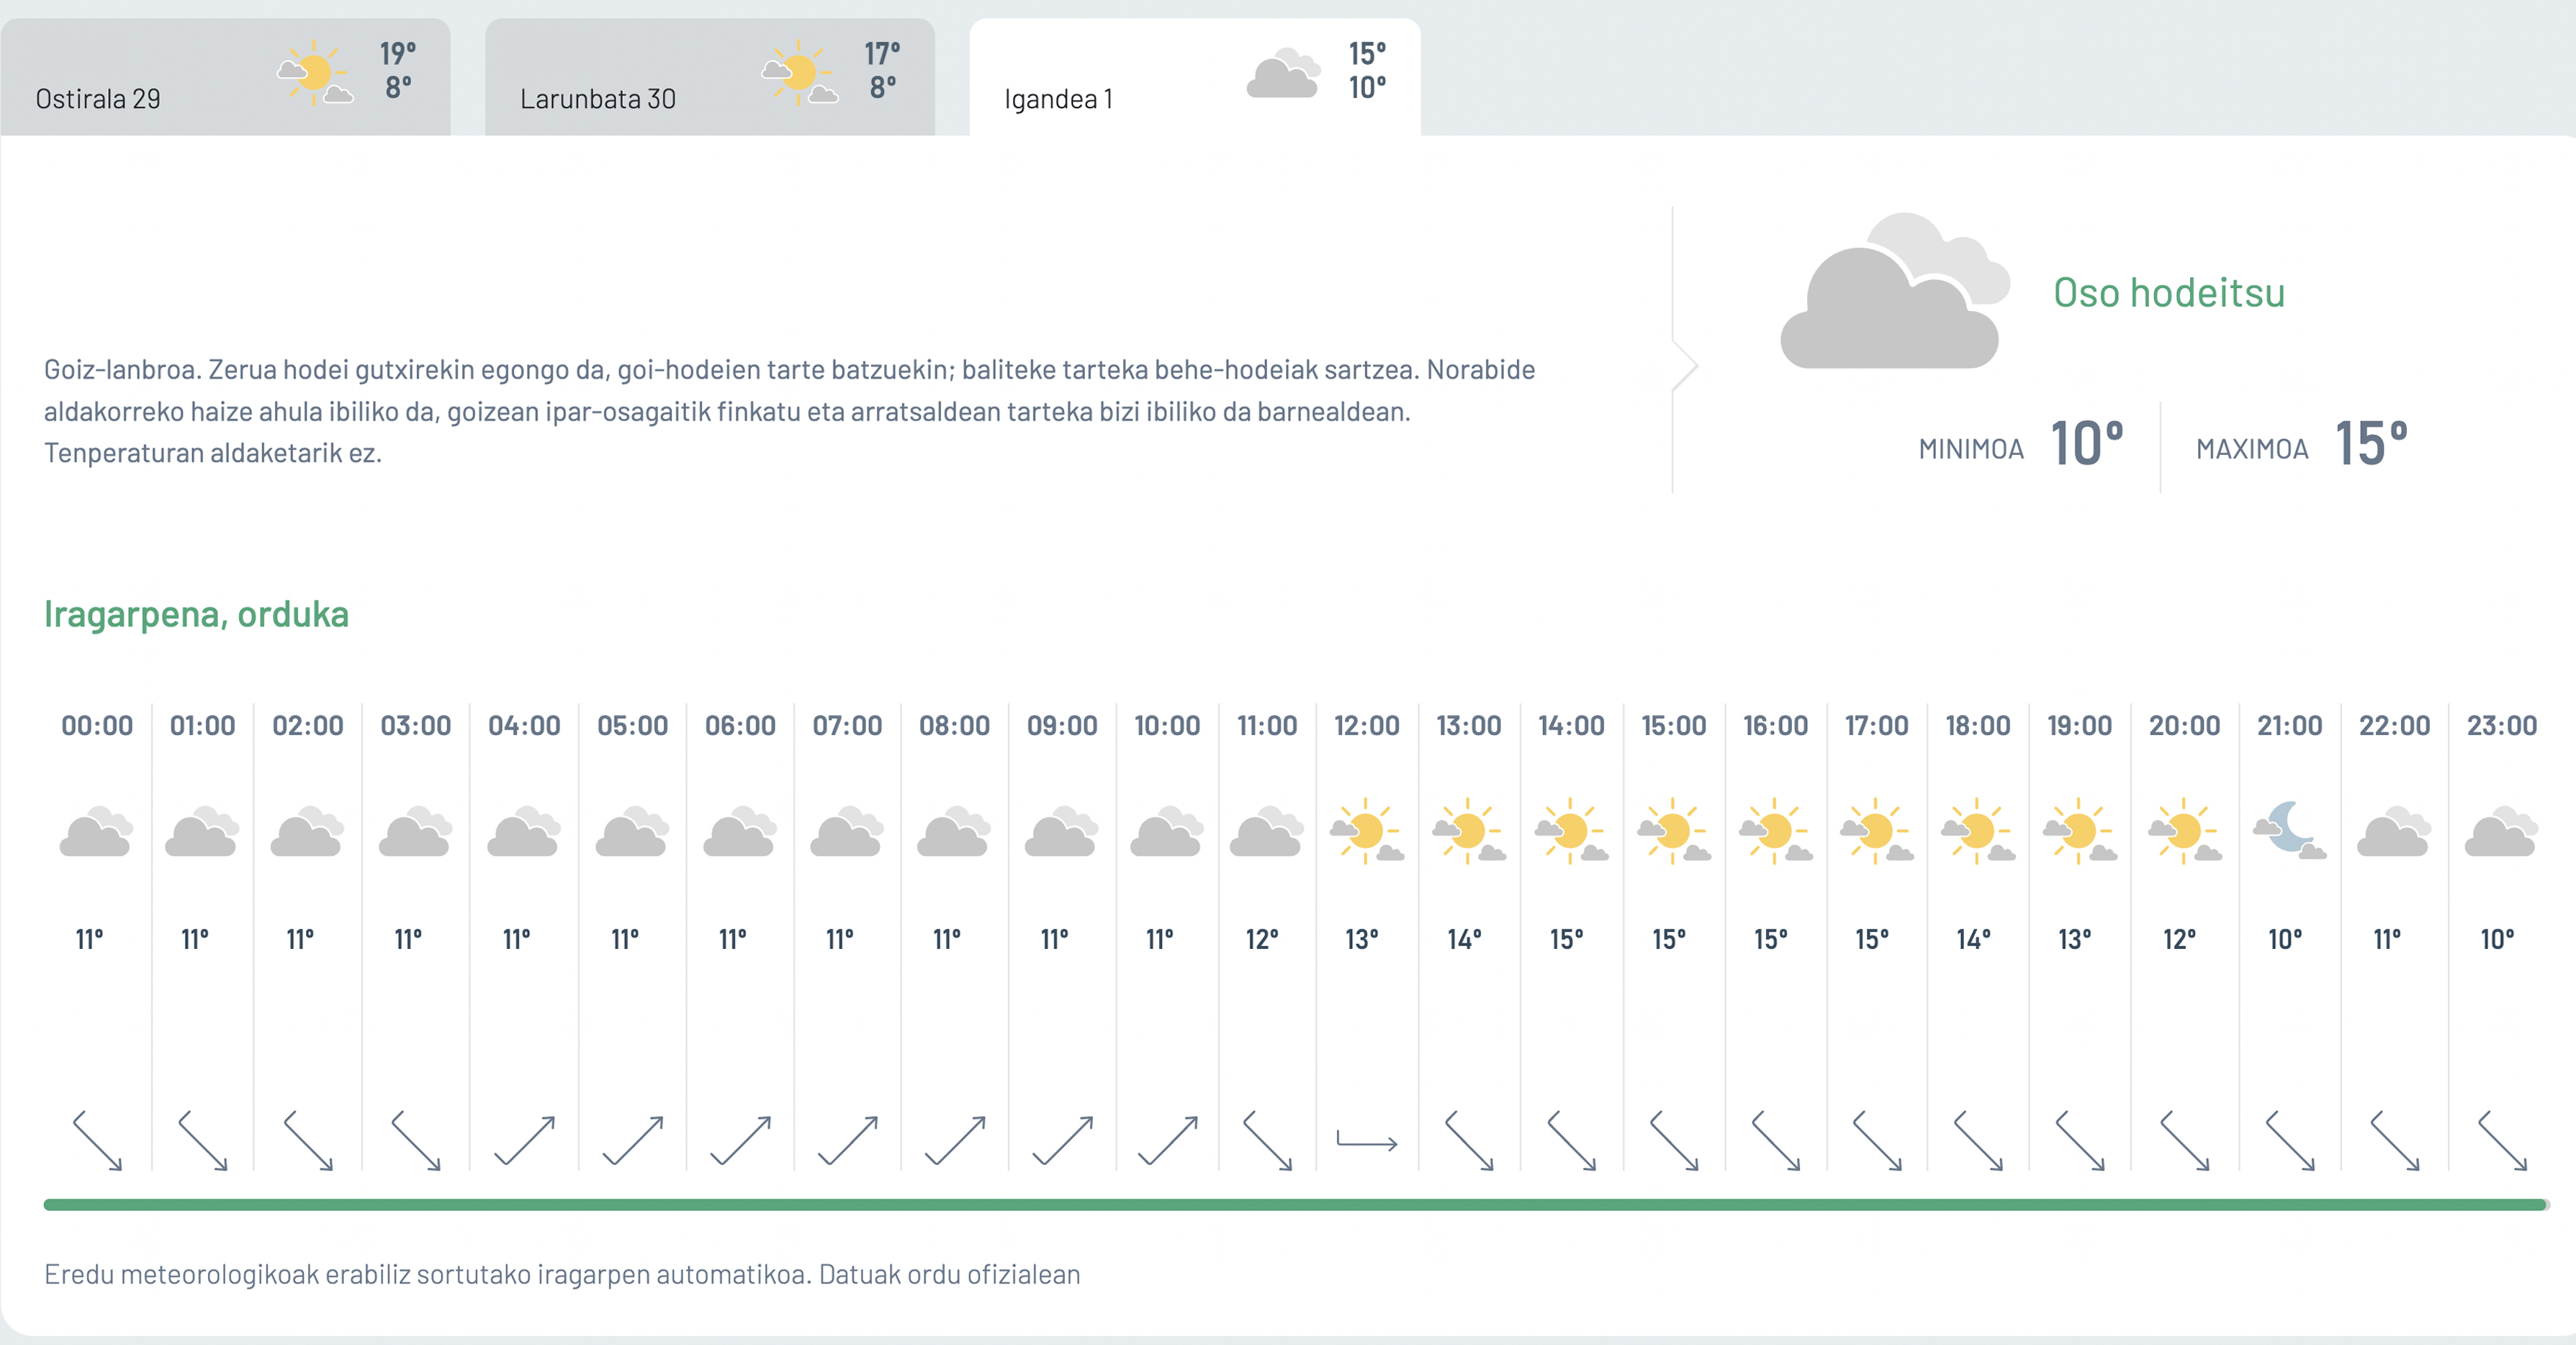Screen dimensions: 2576x1345
Task: Click the cloudy icon in Igandea 1 tab
Action: pyautogui.click(x=1283, y=73)
